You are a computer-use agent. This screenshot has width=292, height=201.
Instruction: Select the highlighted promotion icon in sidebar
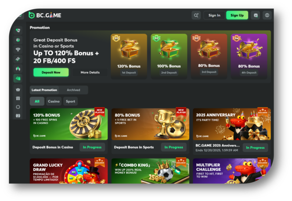(18, 79)
